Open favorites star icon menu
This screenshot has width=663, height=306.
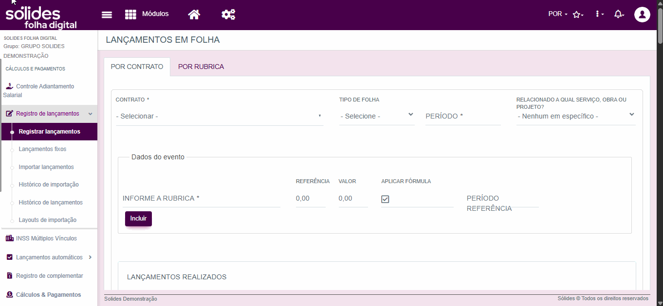(x=578, y=15)
